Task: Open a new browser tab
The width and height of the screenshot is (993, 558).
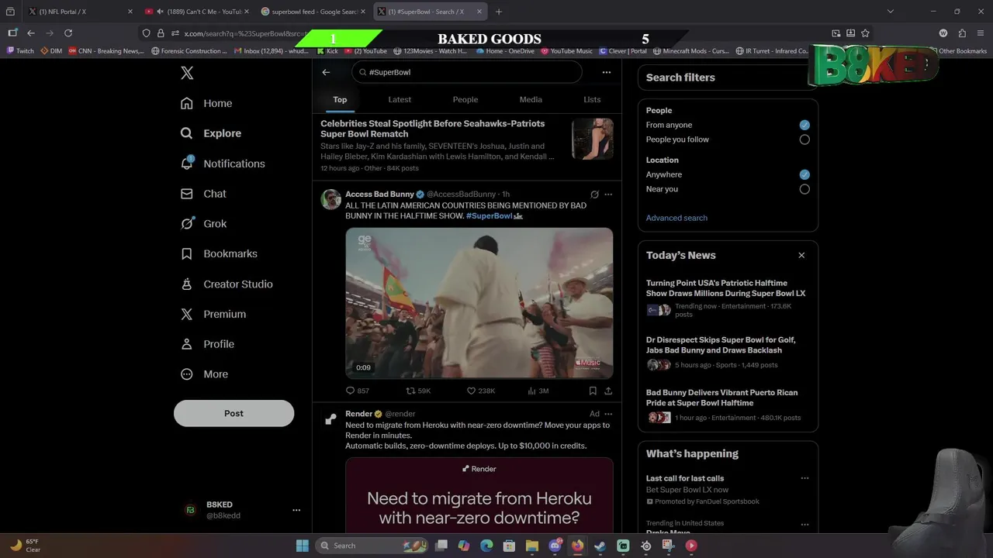Action: pyautogui.click(x=499, y=12)
